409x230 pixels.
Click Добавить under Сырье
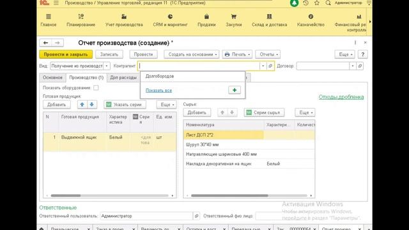point(197,112)
